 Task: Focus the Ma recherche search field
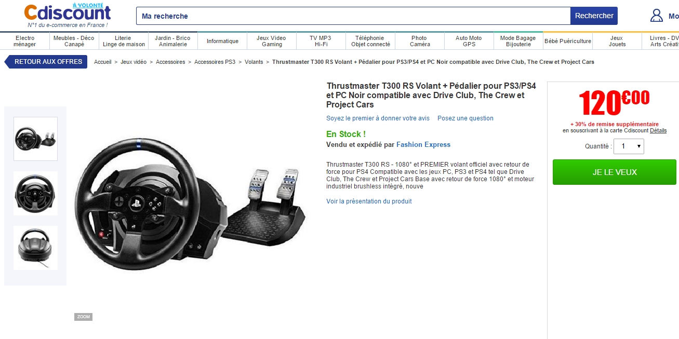[x=353, y=16]
